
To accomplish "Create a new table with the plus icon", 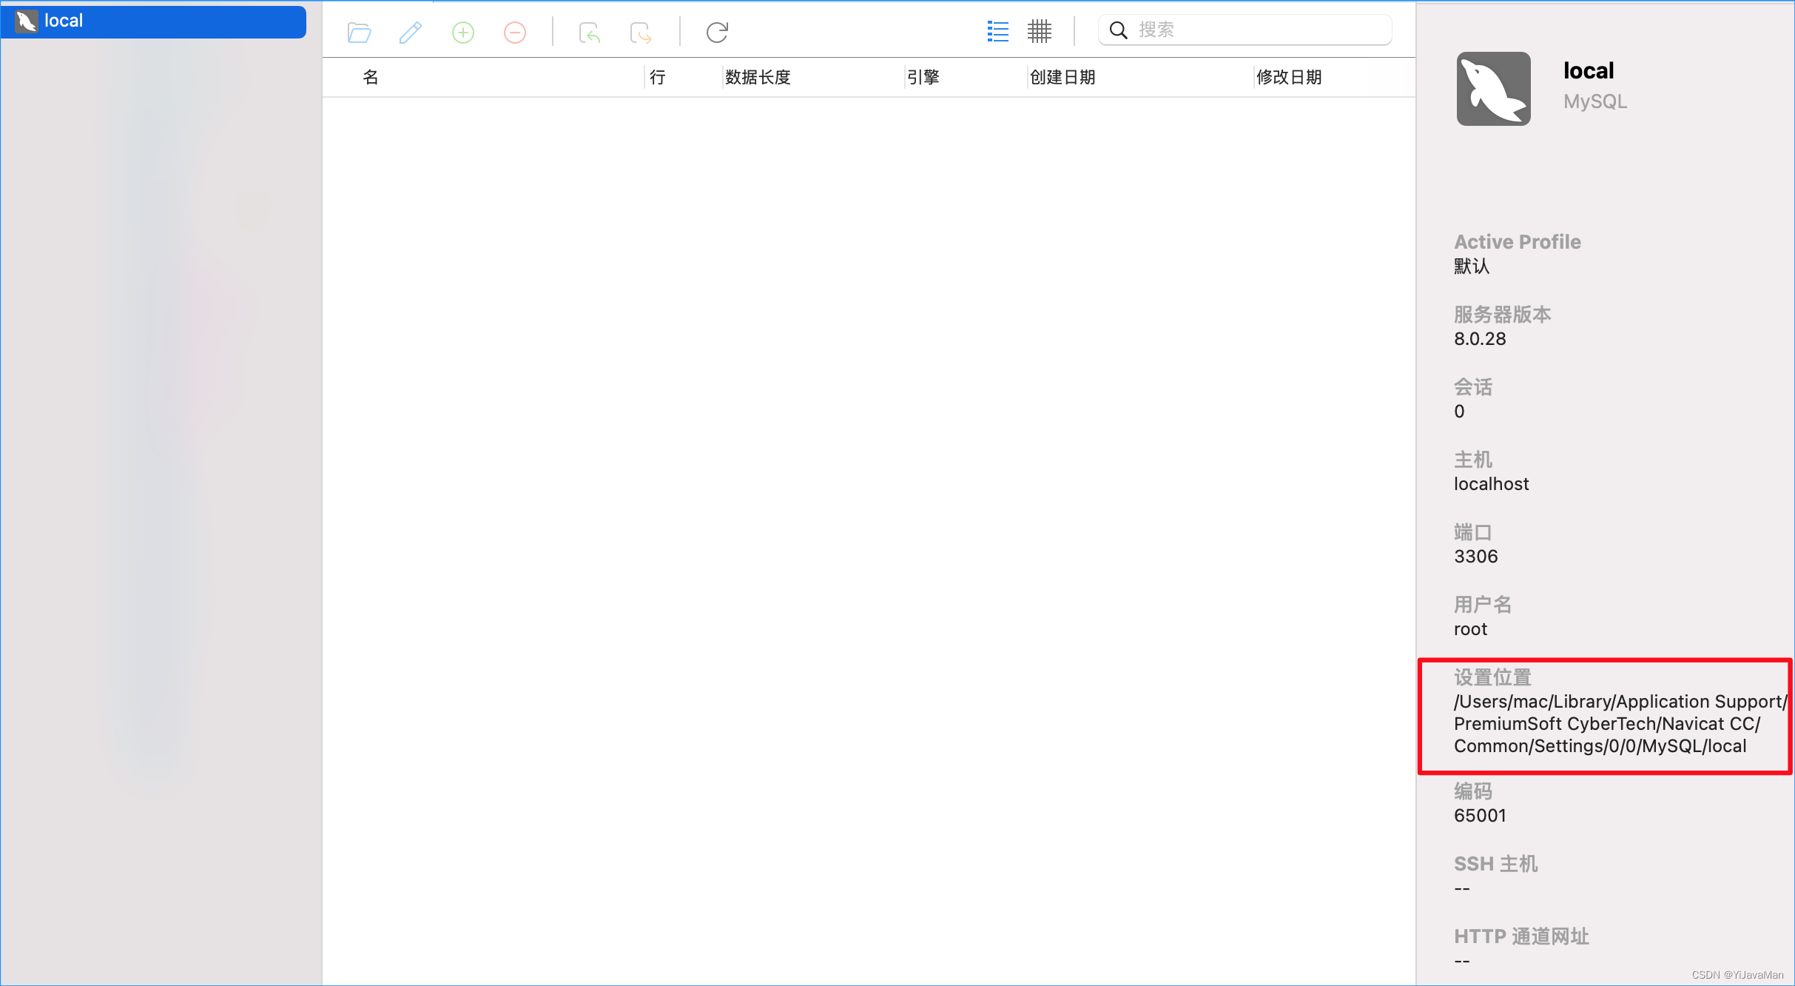I will pyautogui.click(x=462, y=32).
